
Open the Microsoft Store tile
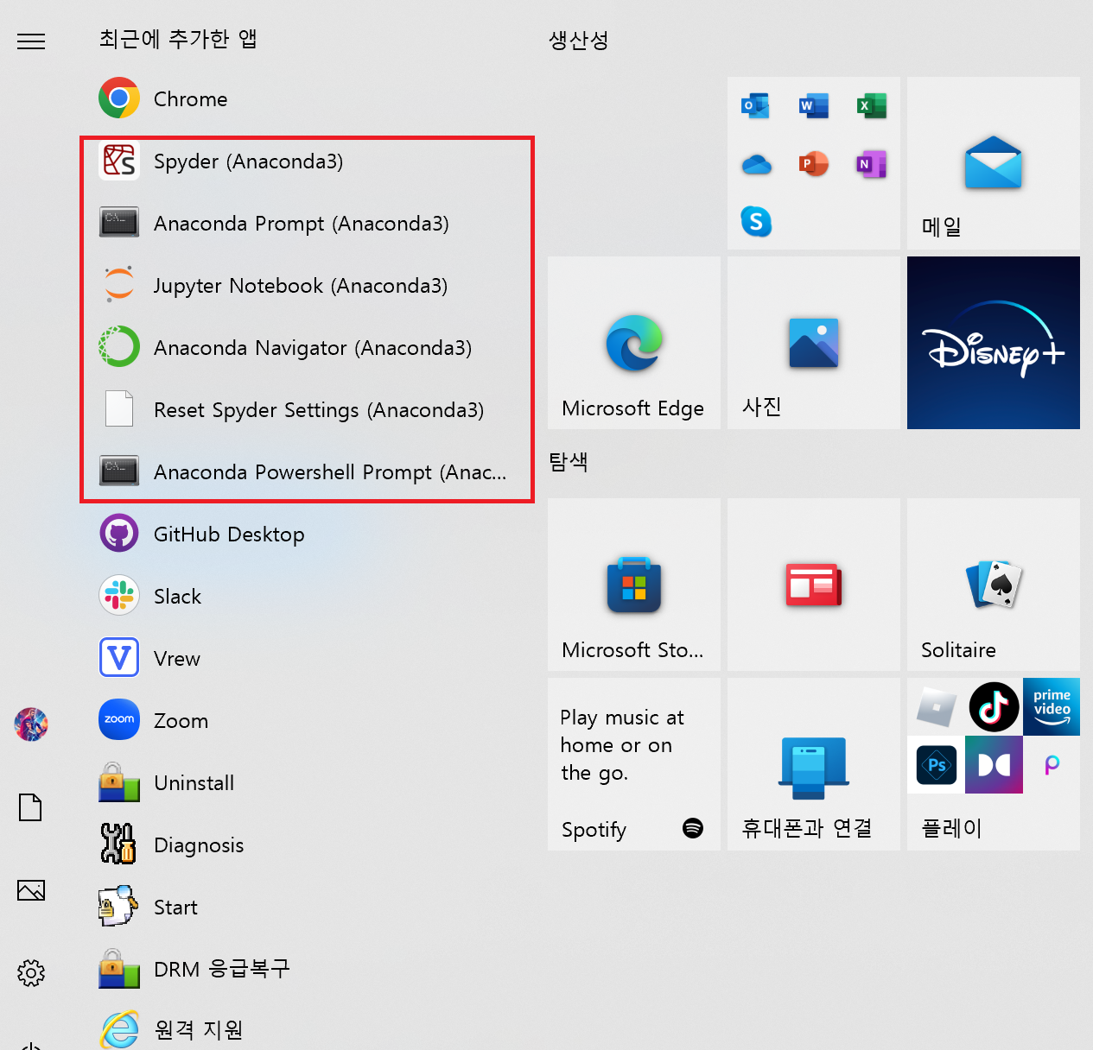point(634,585)
